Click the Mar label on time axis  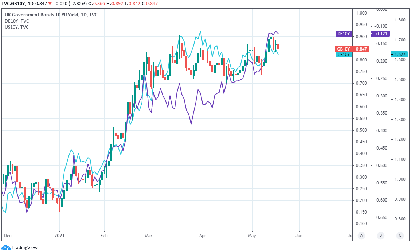149,235
